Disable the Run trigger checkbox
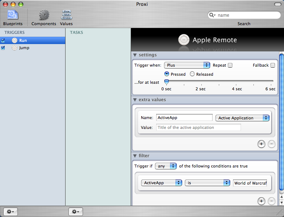 3,40
